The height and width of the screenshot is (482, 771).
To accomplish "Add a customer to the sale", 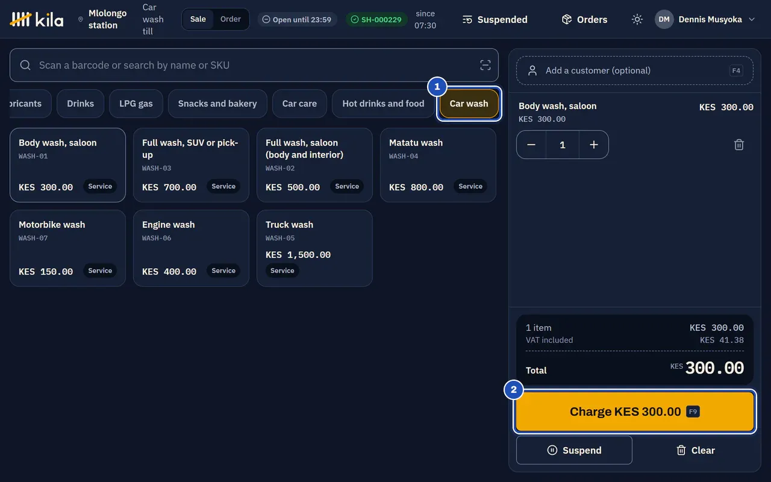I will pos(635,70).
